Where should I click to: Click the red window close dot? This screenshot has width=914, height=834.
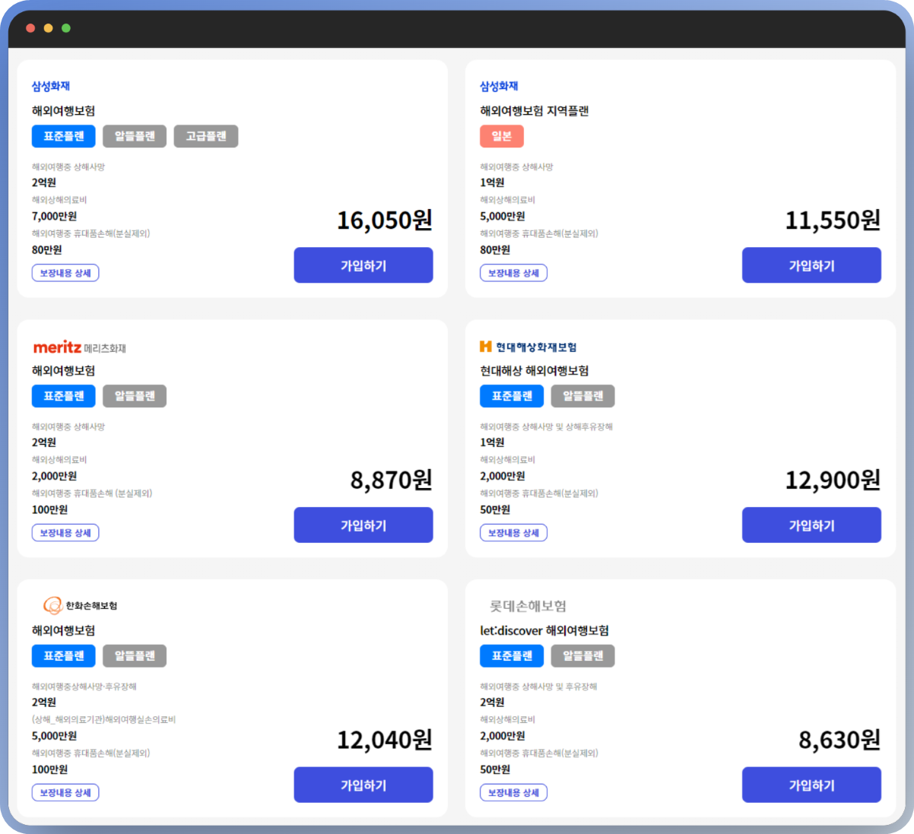point(30,28)
